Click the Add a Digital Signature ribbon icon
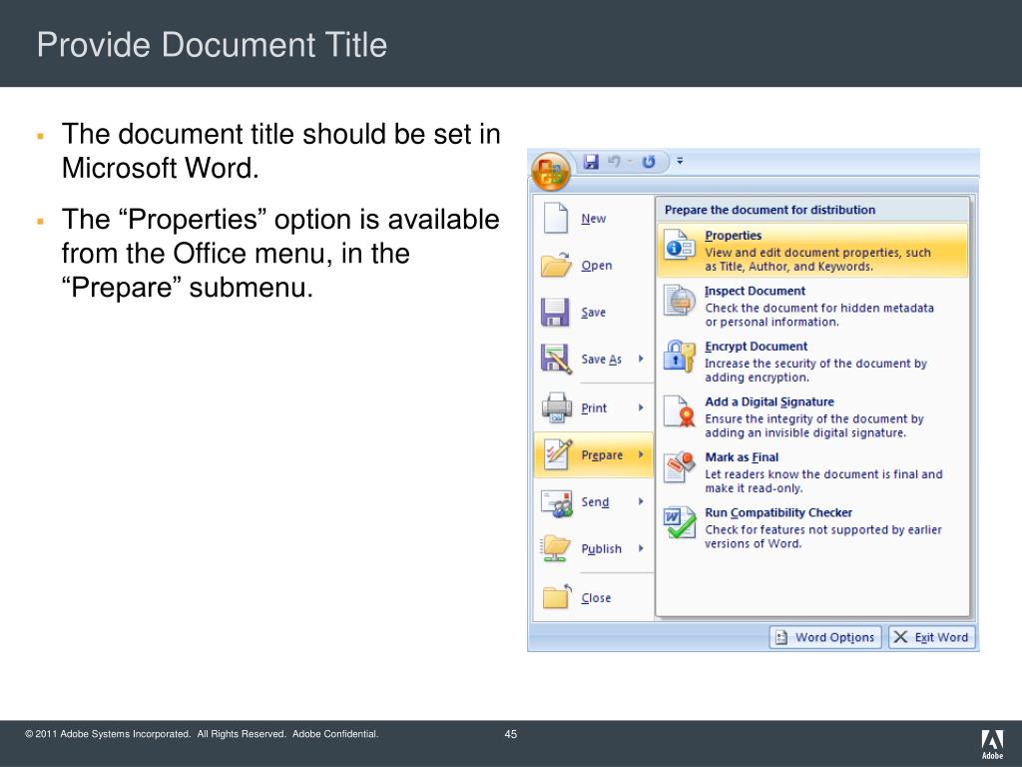The image size is (1022, 767). (679, 411)
